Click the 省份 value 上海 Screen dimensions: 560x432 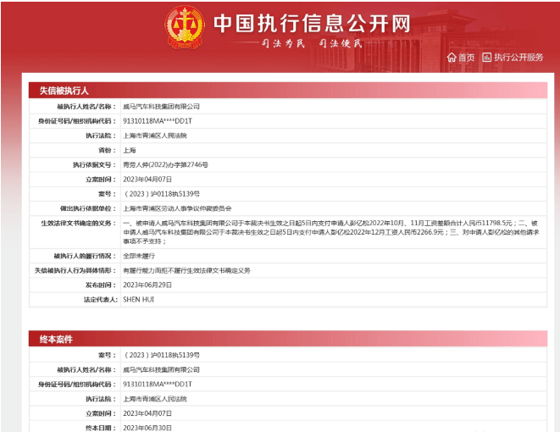pyautogui.click(x=130, y=150)
